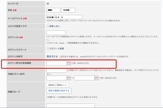Click the ログイン許可の有効期限 label
Viewport: 163px width, 108px height.
(x=19, y=63)
